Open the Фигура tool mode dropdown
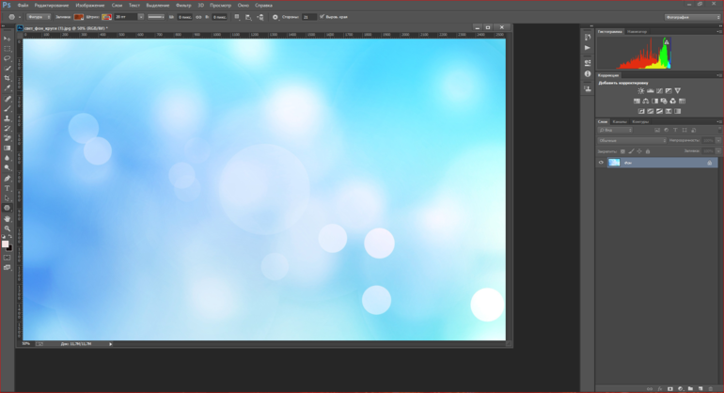Image resolution: width=724 pixels, height=393 pixels. (x=38, y=17)
